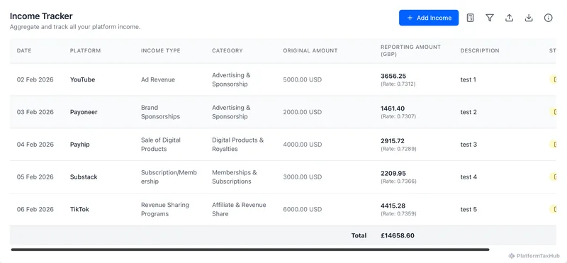Open the calculator icon in toolbar
This screenshot has height=263, width=567.
470,18
